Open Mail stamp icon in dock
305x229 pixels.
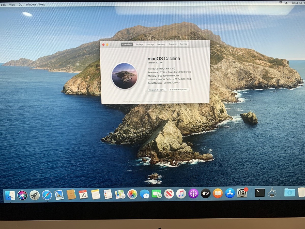coord(59,195)
